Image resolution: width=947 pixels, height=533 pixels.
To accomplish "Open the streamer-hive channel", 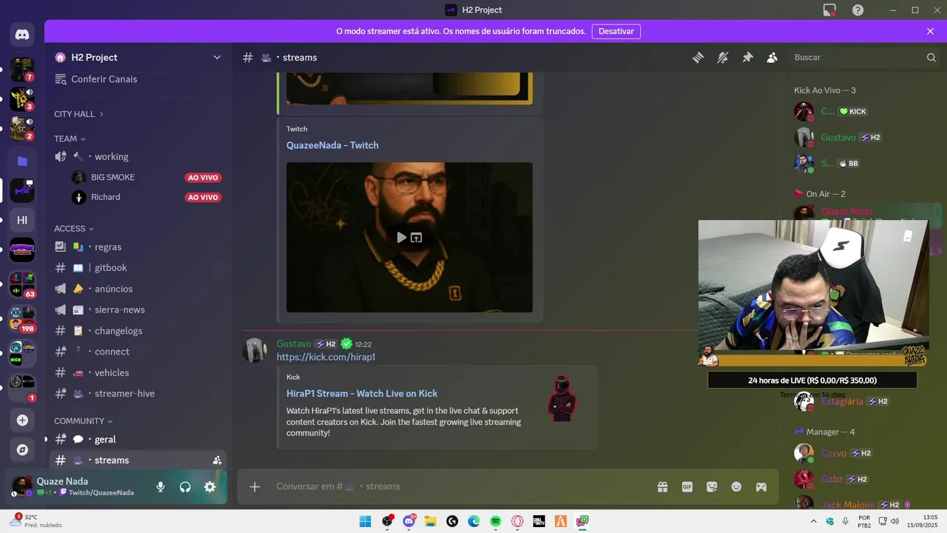I will coord(138,394).
